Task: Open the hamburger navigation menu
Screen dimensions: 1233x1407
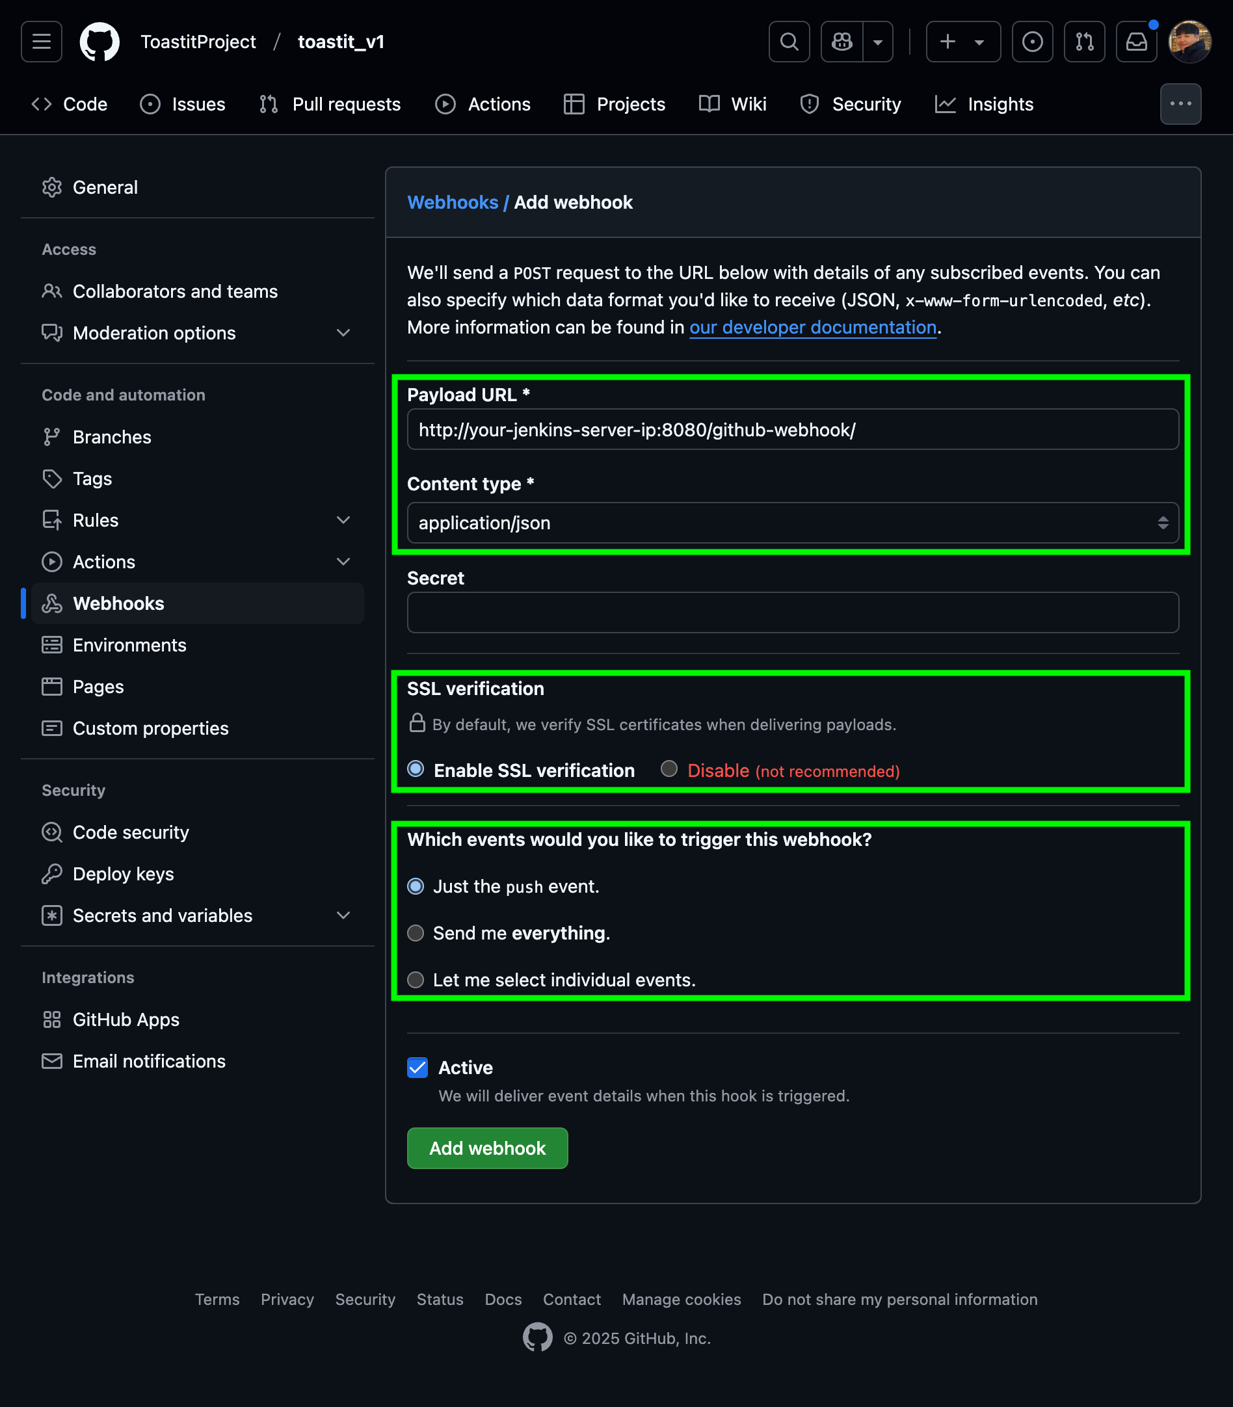Action: tap(41, 42)
